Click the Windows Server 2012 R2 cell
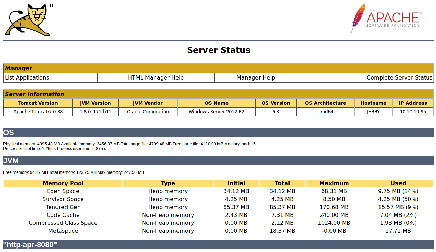The width and height of the screenshot is (436, 252). click(216, 112)
